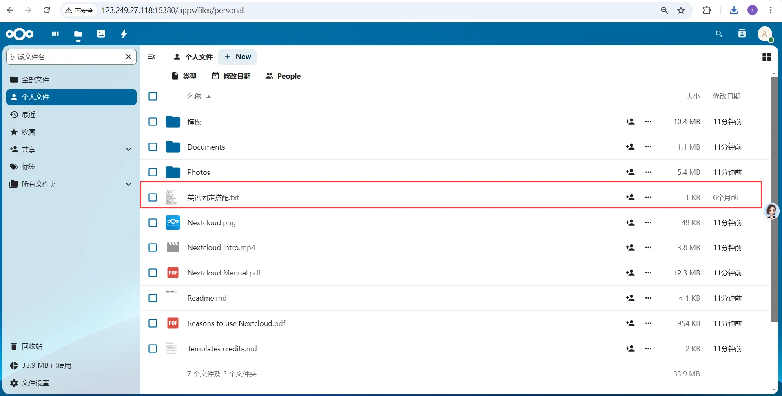Share Nextcloud intro.mp4
The height and width of the screenshot is (396, 782).
click(630, 247)
